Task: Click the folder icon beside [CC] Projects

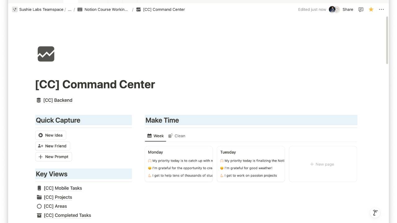Action: pos(39,197)
